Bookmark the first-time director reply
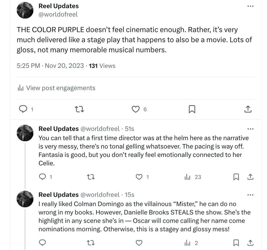This screenshot has width=267, height=250. click(x=236, y=177)
